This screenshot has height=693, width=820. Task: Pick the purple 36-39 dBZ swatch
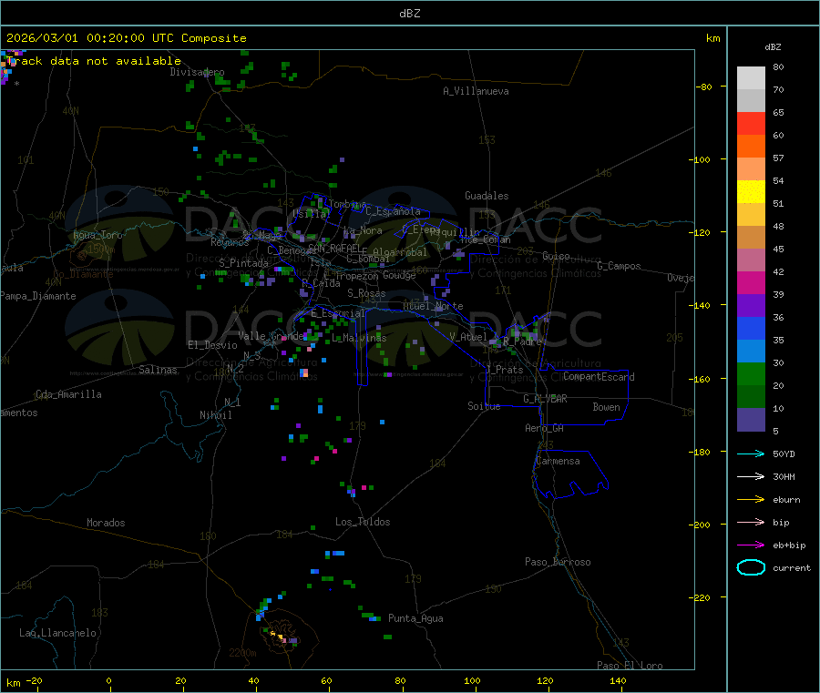[751, 306]
